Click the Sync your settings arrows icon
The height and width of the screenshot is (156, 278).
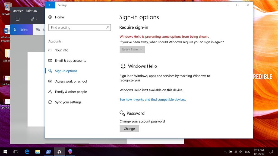50,102
